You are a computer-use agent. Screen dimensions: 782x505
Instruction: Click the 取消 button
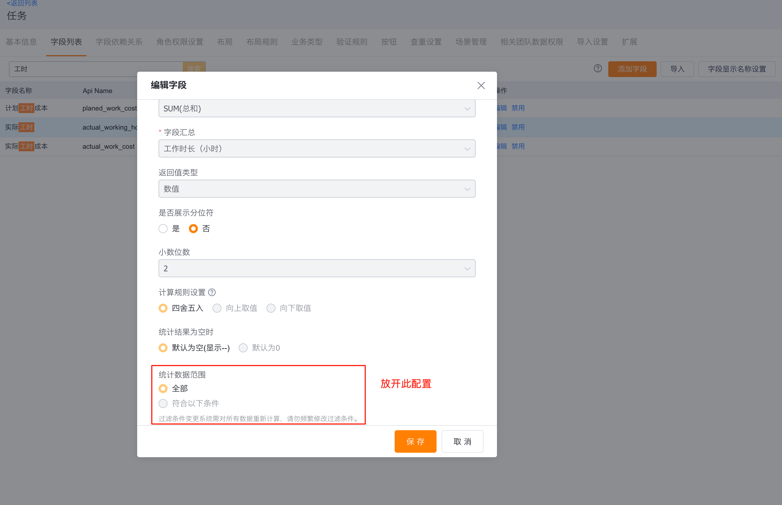[462, 441]
